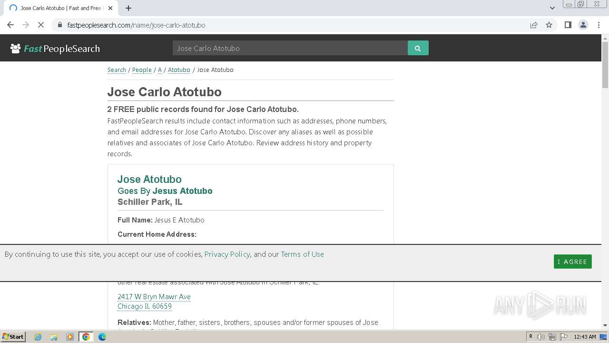Screen dimensions: 609x343
Task: Click the teal search magnifier button
Action: [418, 48]
